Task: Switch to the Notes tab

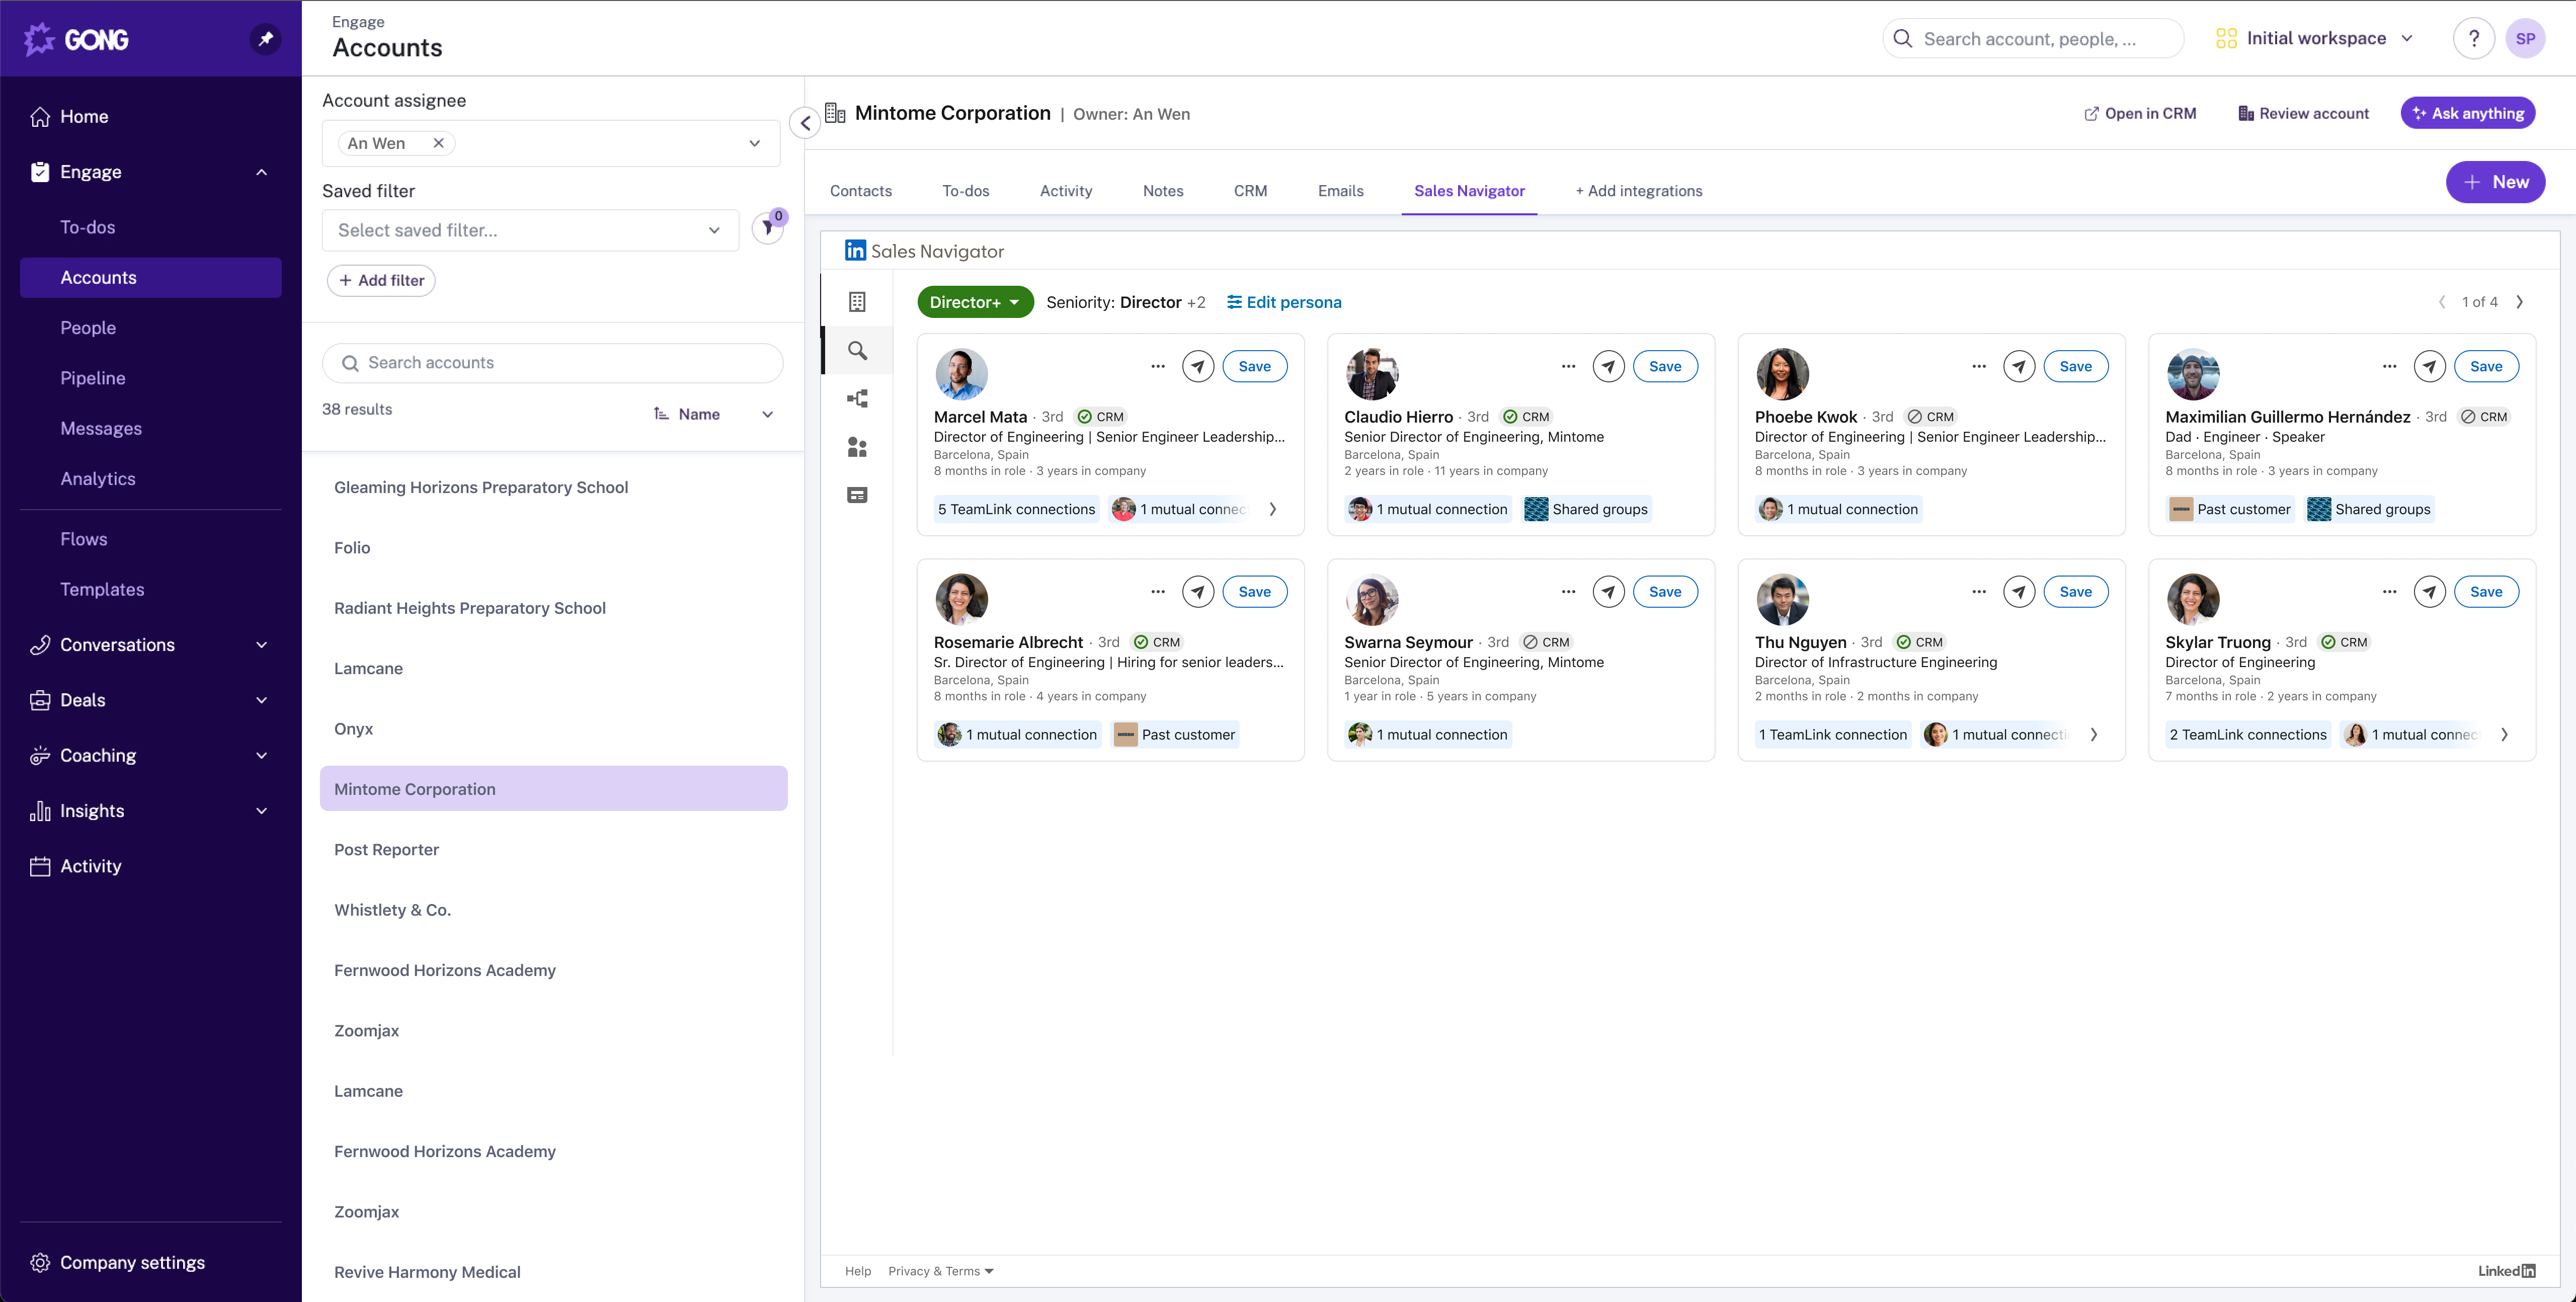Action: click(x=1162, y=191)
